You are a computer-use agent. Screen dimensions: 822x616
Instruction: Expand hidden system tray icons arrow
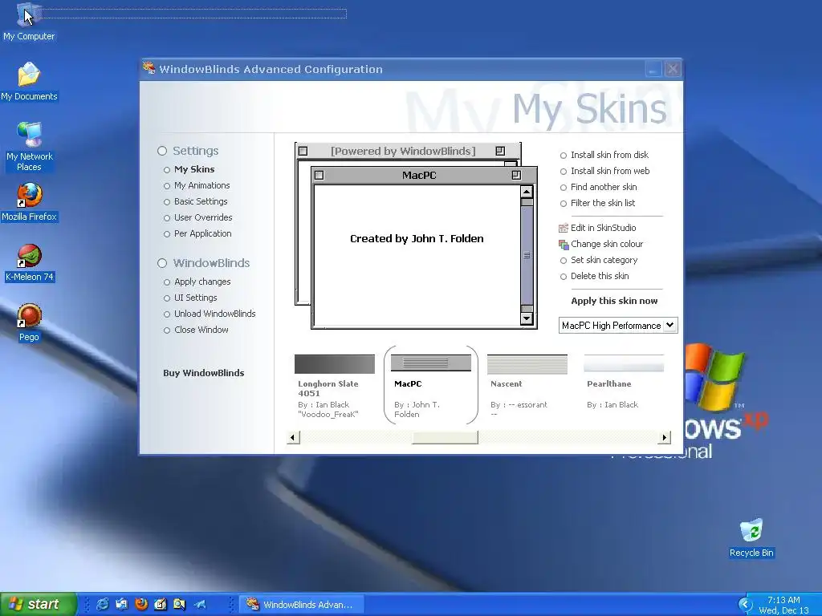point(744,605)
